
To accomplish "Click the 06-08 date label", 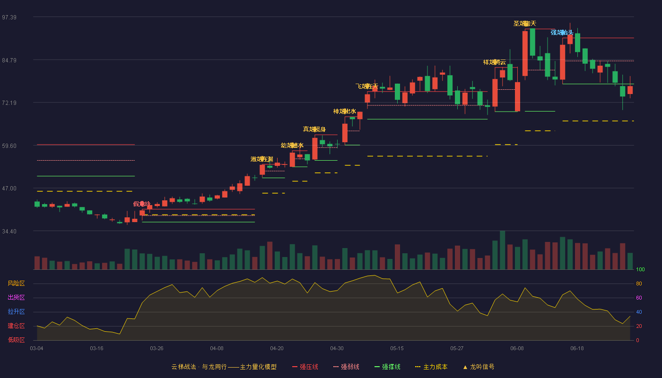I will point(517,348).
